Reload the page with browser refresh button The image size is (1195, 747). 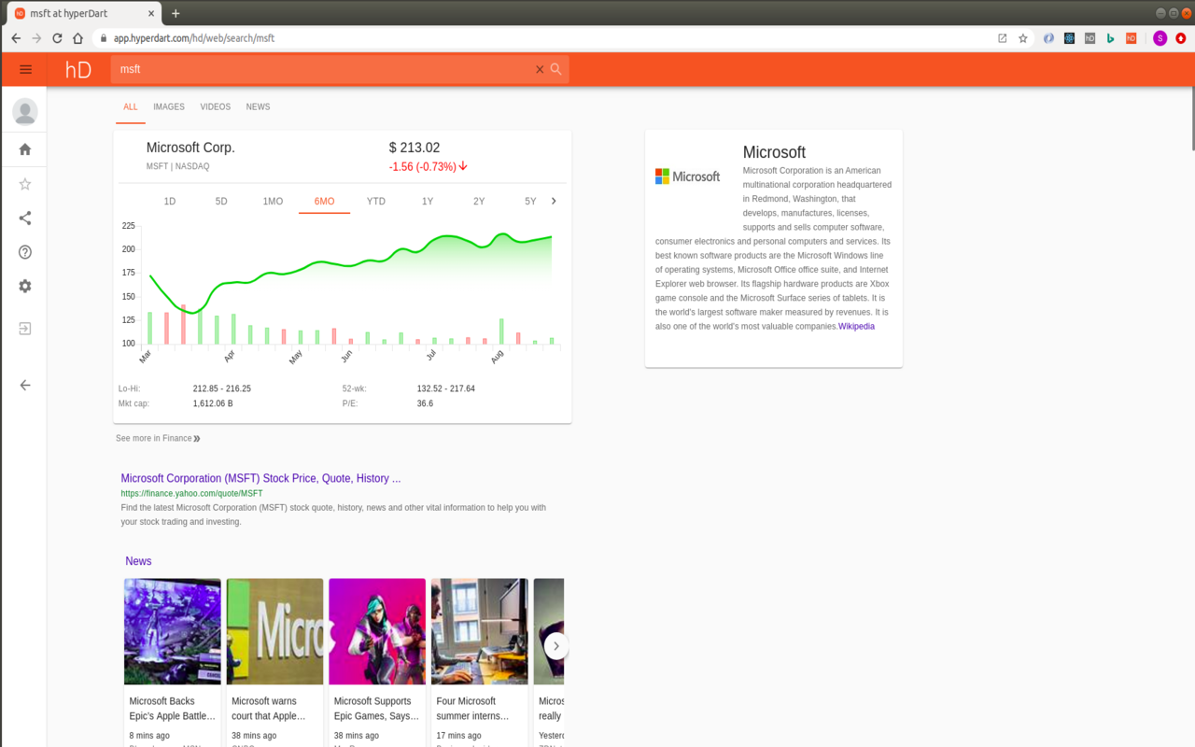pyautogui.click(x=57, y=38)
